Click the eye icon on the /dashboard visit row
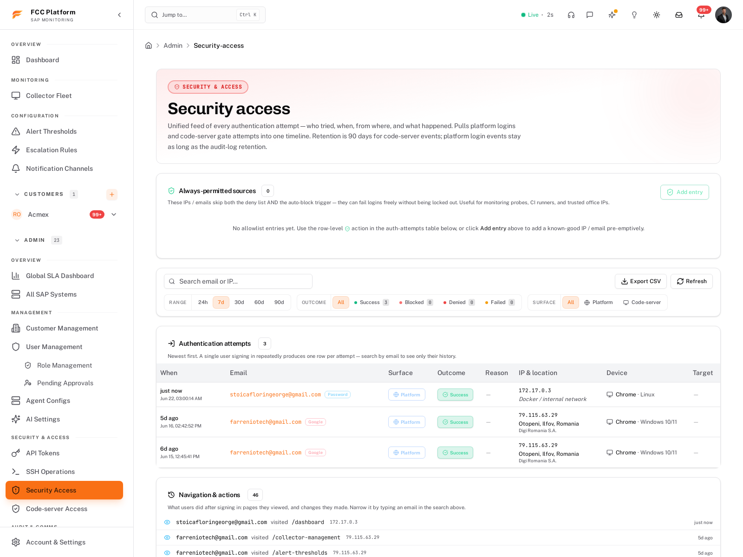This screenshot has width=743, height=557. tap(167, 522)
